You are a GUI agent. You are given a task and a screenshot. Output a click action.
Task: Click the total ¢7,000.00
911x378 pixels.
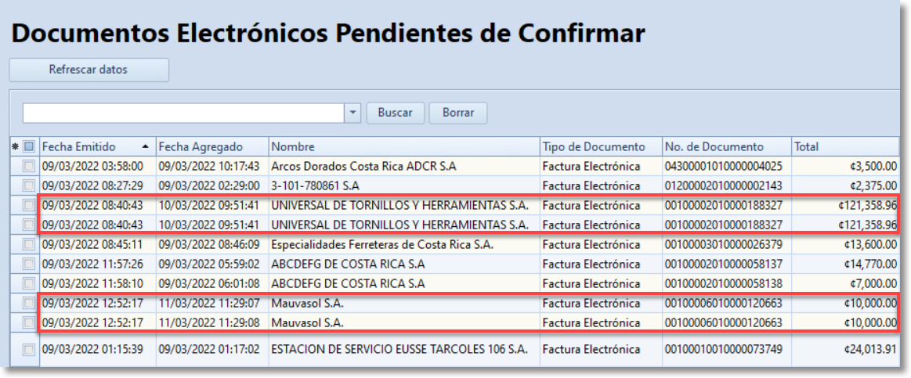tap(873, 284)
